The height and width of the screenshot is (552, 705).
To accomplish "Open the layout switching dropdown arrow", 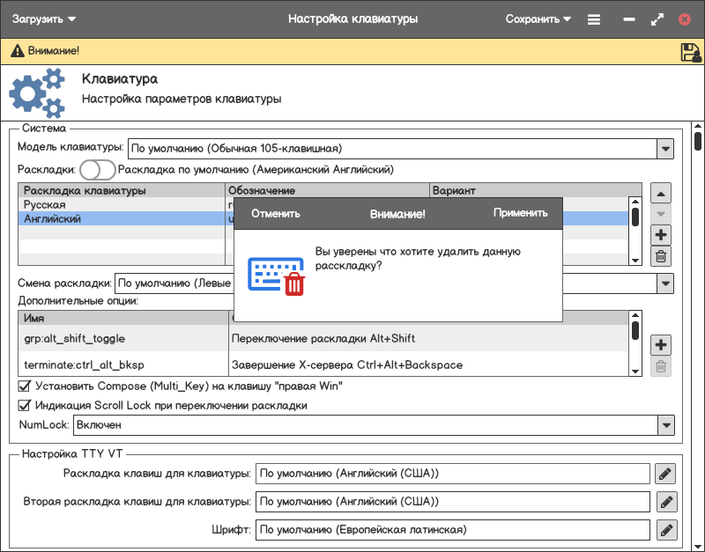I will [x=665, y=283].
